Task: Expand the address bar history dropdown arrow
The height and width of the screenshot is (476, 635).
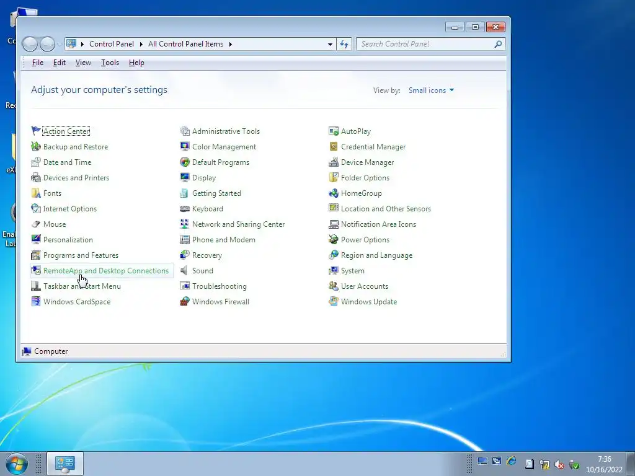Action: [330, 44]
